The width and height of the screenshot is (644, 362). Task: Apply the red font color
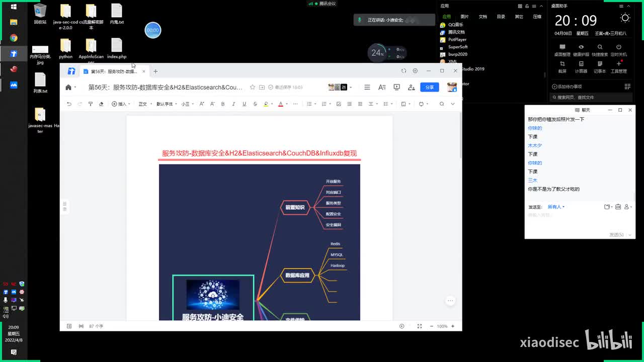tap(280, 104)
